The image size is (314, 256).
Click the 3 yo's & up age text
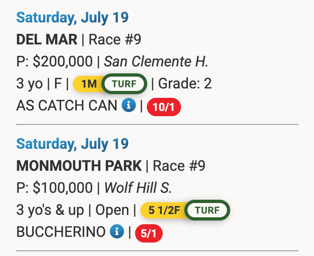point(50,210)
